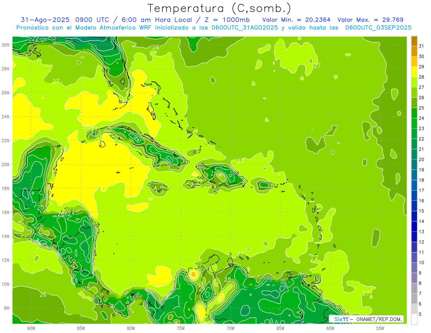Viewport: 431px width, 333px height.
Task: Click the longitude label "65W"
Action: click(x=280, y=328)
